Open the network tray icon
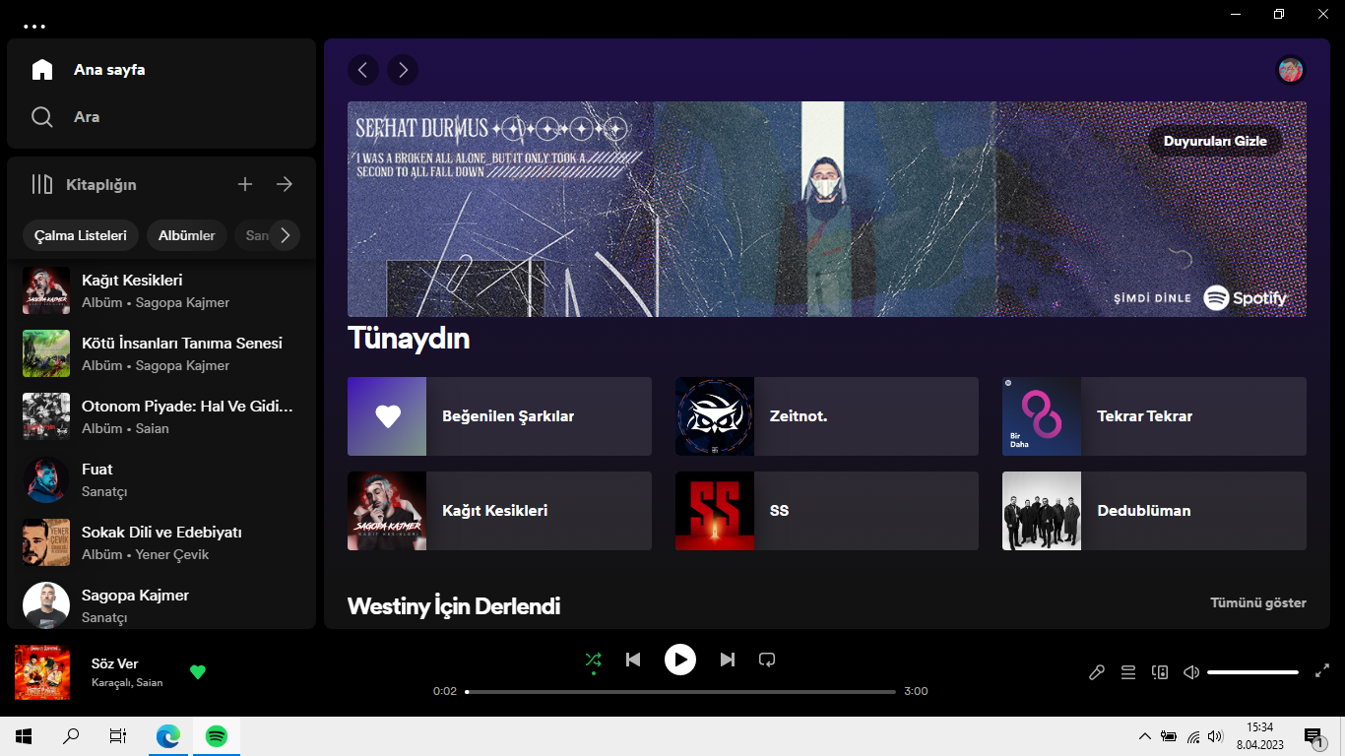 1193,736
